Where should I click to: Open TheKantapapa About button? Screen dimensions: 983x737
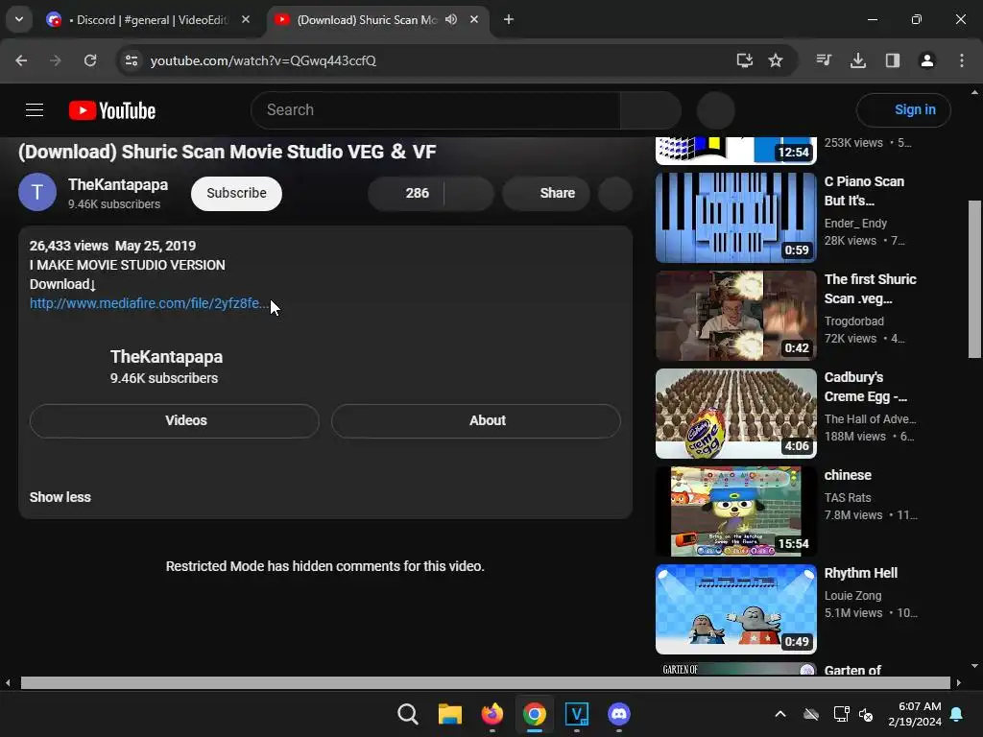click(476, 420)
